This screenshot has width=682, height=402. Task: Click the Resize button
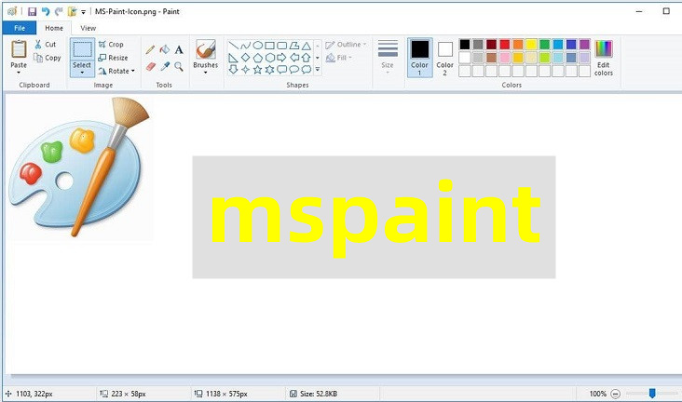pyautogui.click(x=113, y=58)
